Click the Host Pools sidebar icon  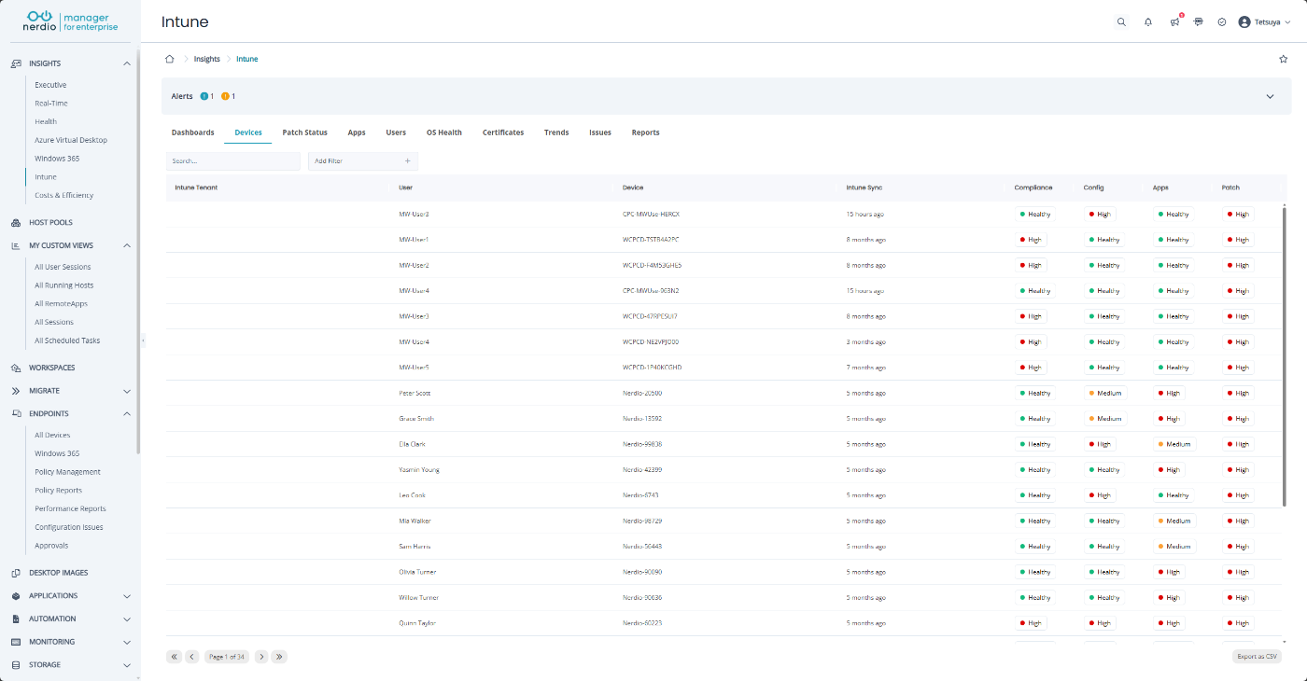(16, 223)
